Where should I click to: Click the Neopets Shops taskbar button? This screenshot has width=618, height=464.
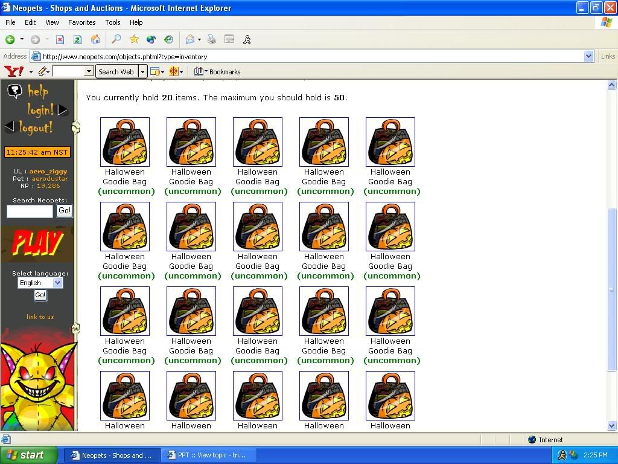[x=113, y=456]
